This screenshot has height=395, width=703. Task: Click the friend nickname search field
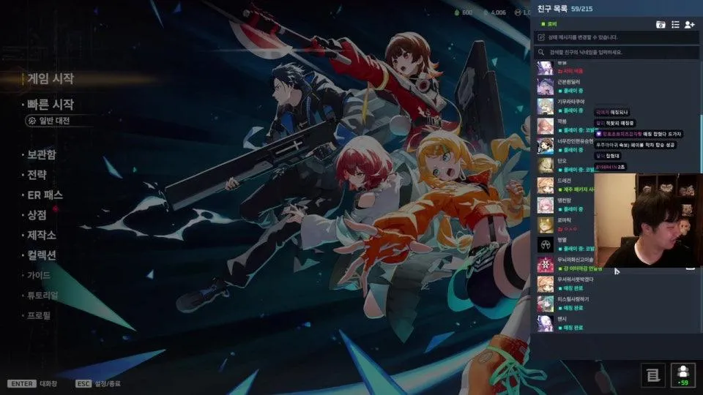[617, 52]
